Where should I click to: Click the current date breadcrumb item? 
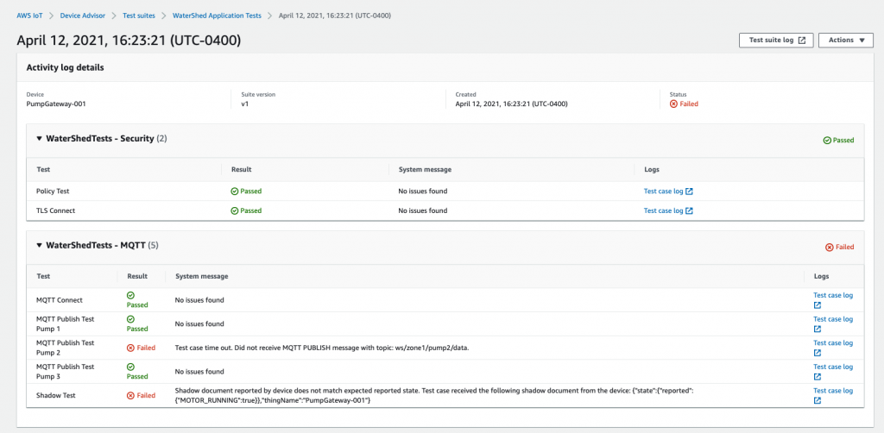pos(335,16)
